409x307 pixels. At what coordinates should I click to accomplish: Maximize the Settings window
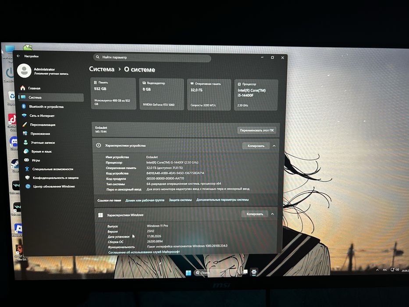[272, 57]
